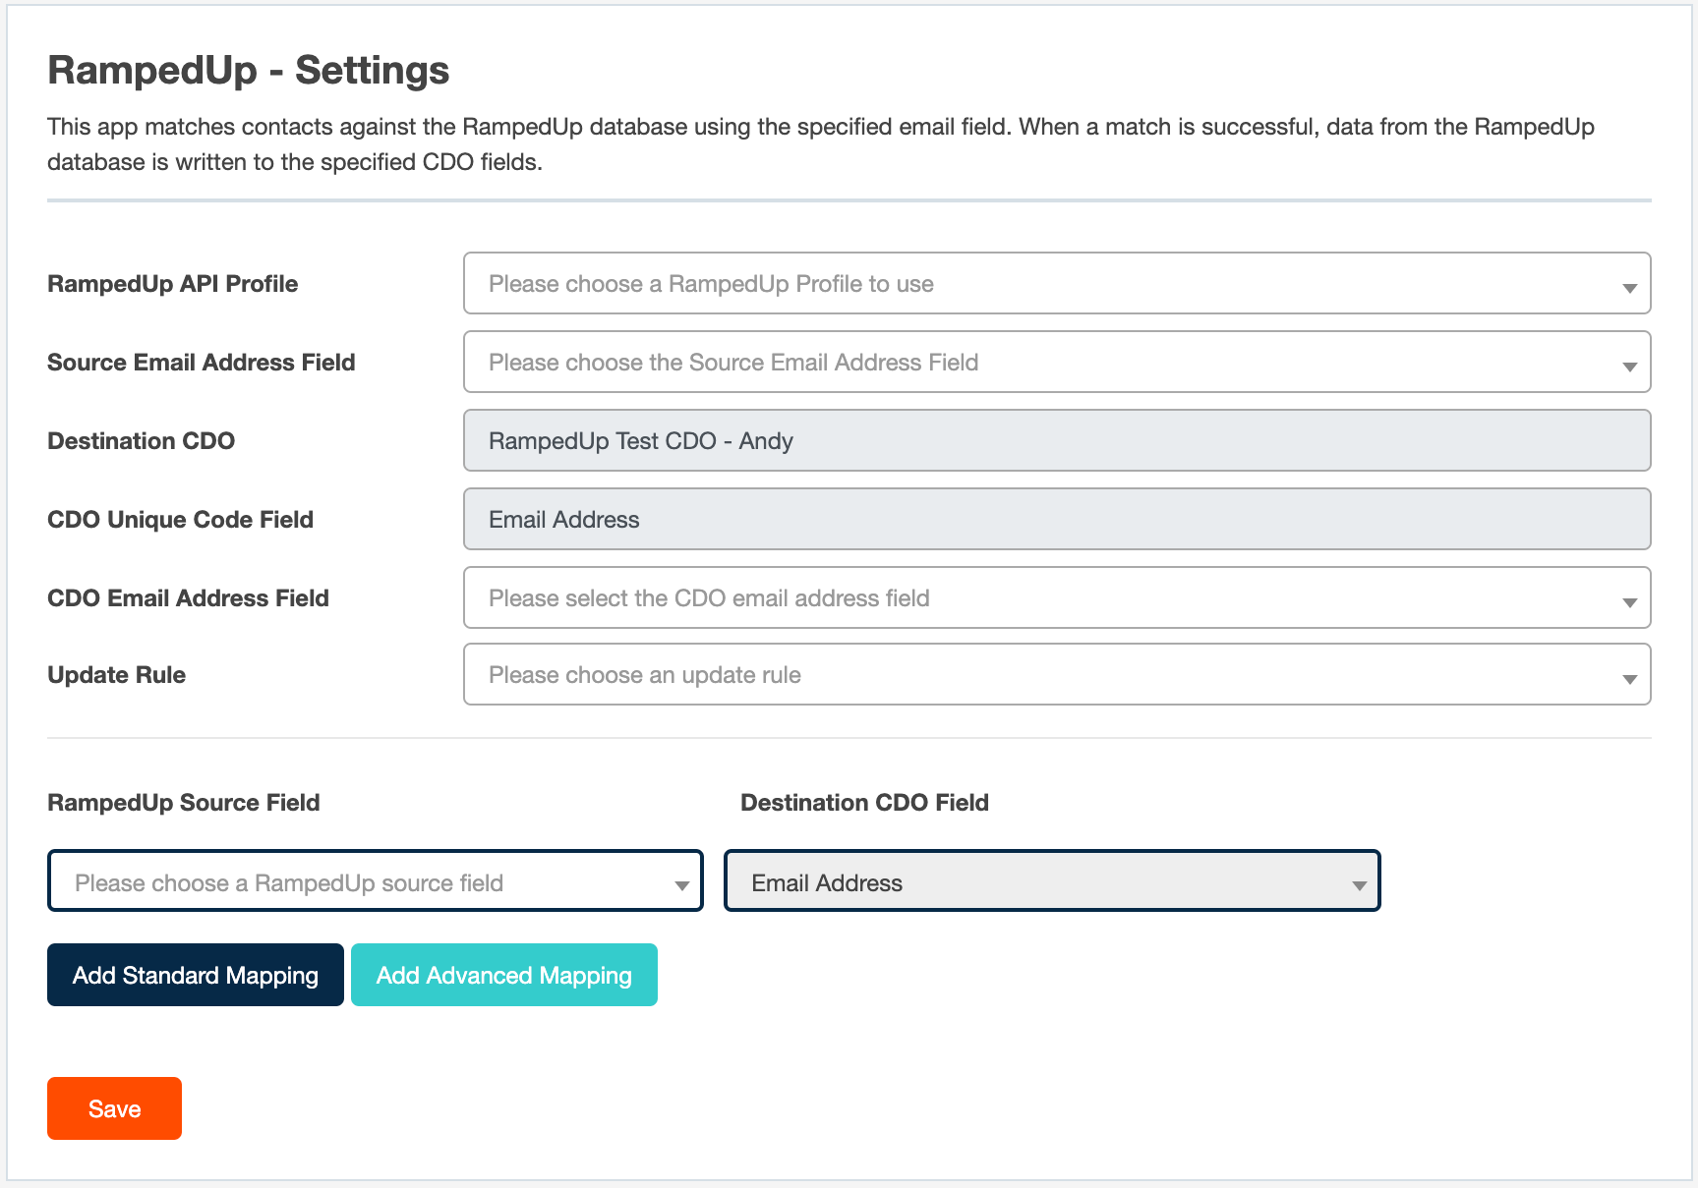
Task: Click the RampedUp API Profile label
Action: click(x=173, y=284)
